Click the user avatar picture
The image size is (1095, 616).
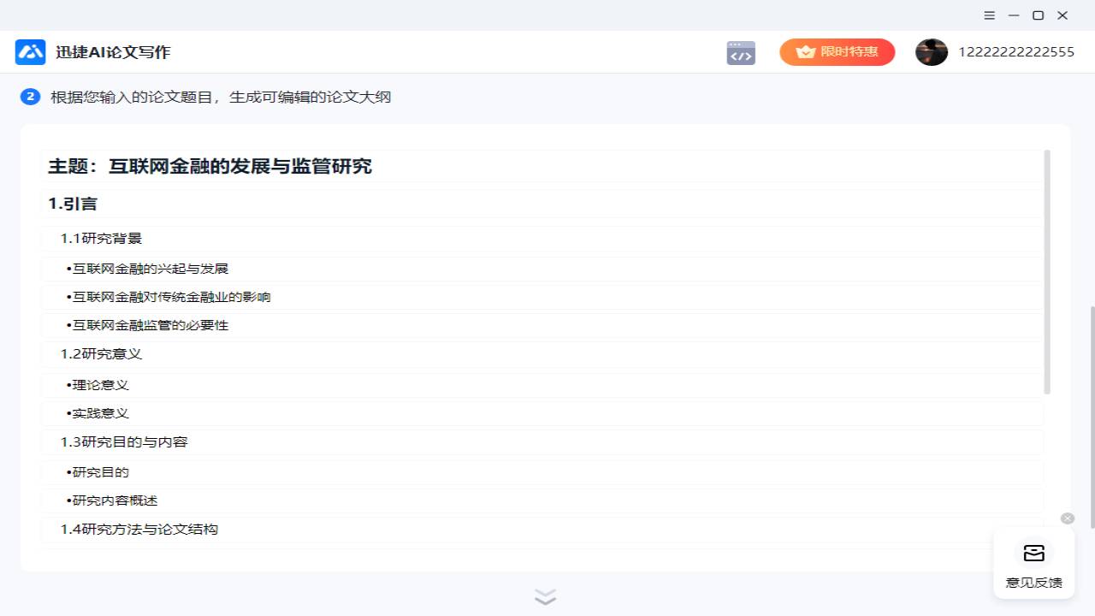pyautogui.click(x=932, y=51)
